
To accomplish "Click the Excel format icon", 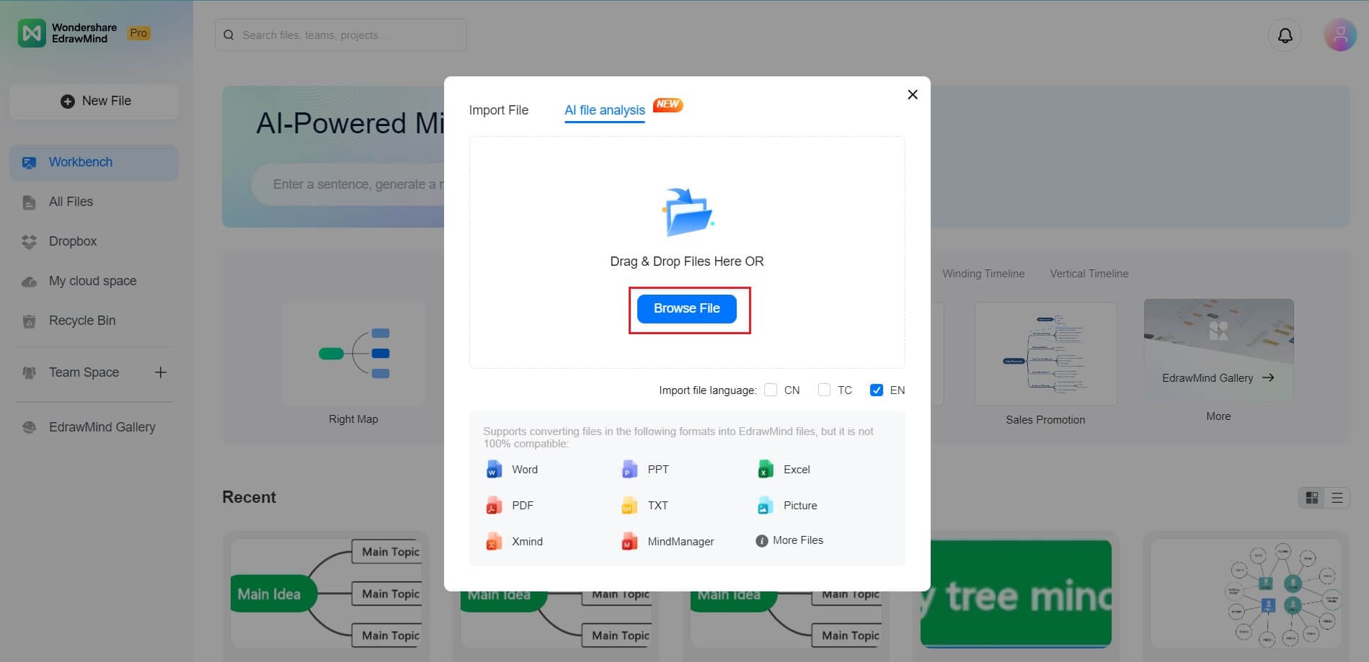I will point(765,470).
